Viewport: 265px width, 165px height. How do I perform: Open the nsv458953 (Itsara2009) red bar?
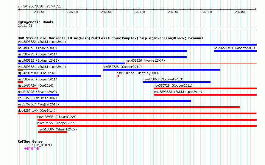[147, 120]
